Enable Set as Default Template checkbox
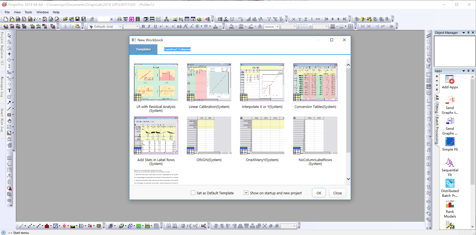 tap(193, 193)
